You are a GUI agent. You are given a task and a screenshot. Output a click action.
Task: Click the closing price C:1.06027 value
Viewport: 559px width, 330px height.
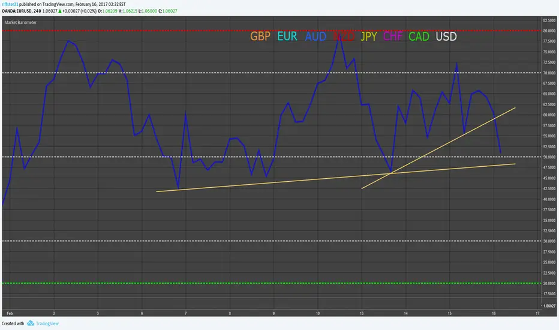[x=168, y=11]
